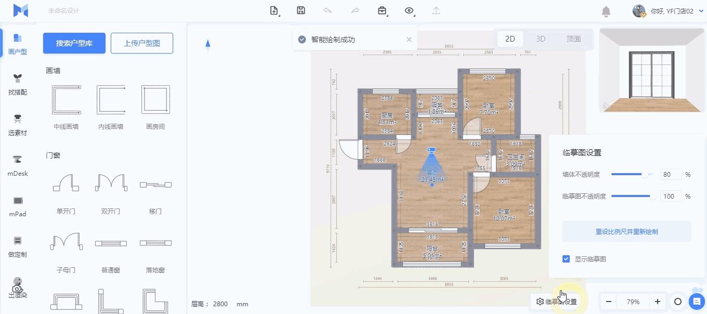The image size is (707, 314).
Task: Click the 79% zoom level
Action: pos(633,302)
